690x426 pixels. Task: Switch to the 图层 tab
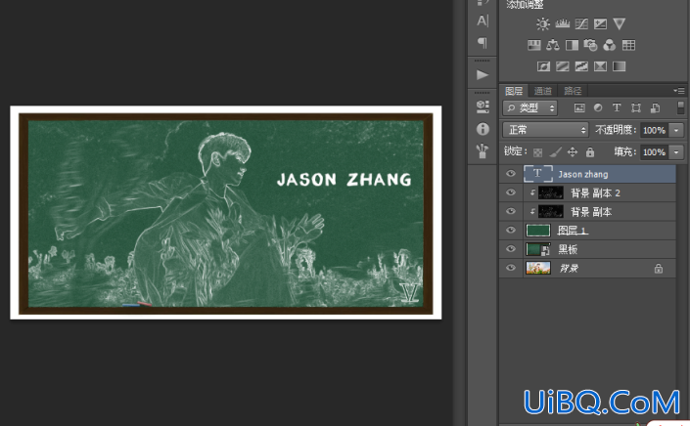click(514, 91)
